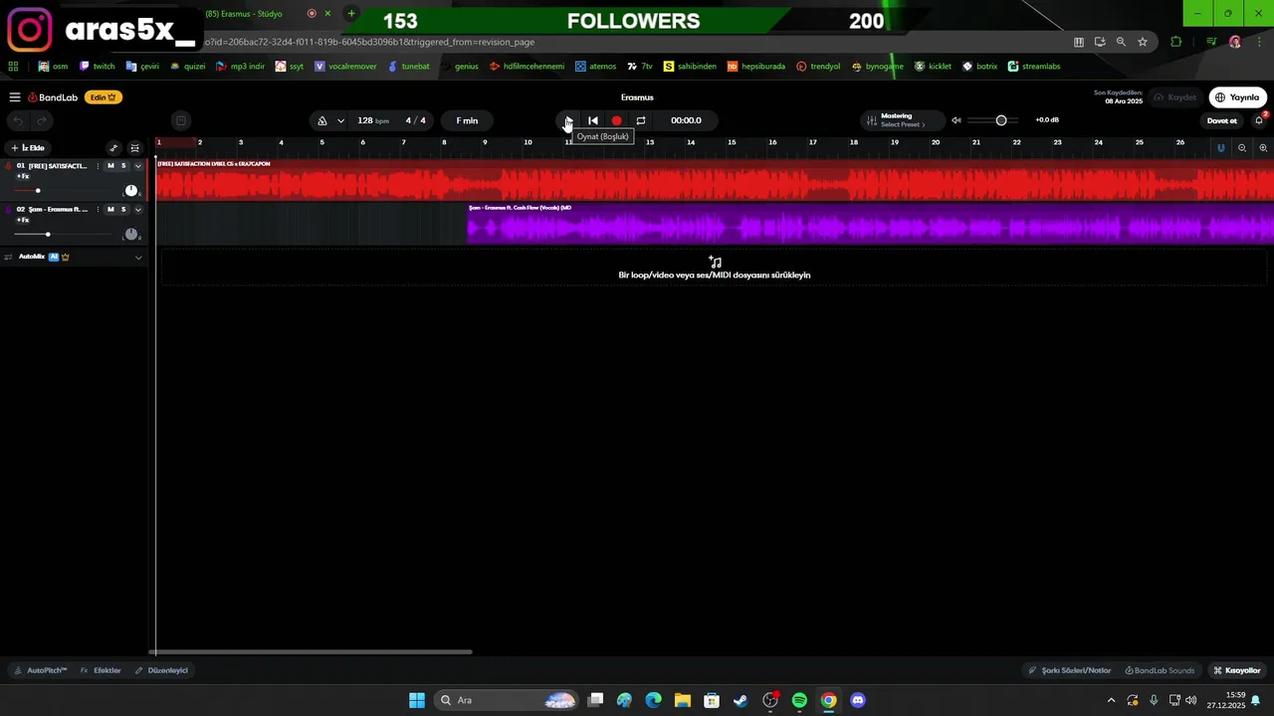Zoom out the timeline

pyautogui.click(x=1242, y=148)
